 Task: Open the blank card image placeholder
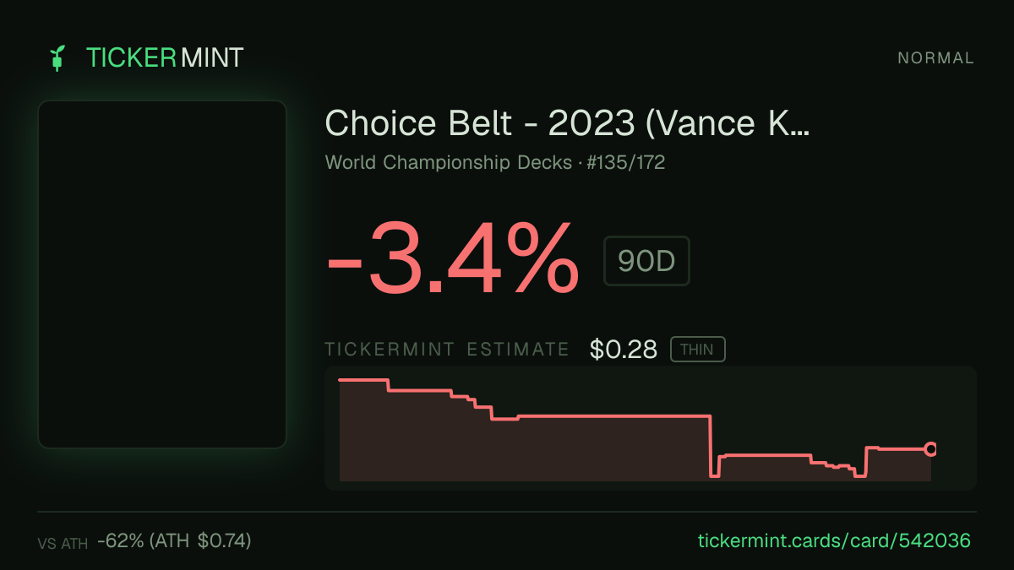click(x=162, y=274)
